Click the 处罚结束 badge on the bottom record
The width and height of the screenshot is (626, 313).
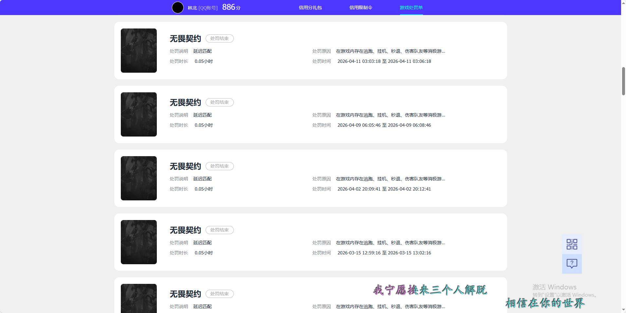coord(219,294)
